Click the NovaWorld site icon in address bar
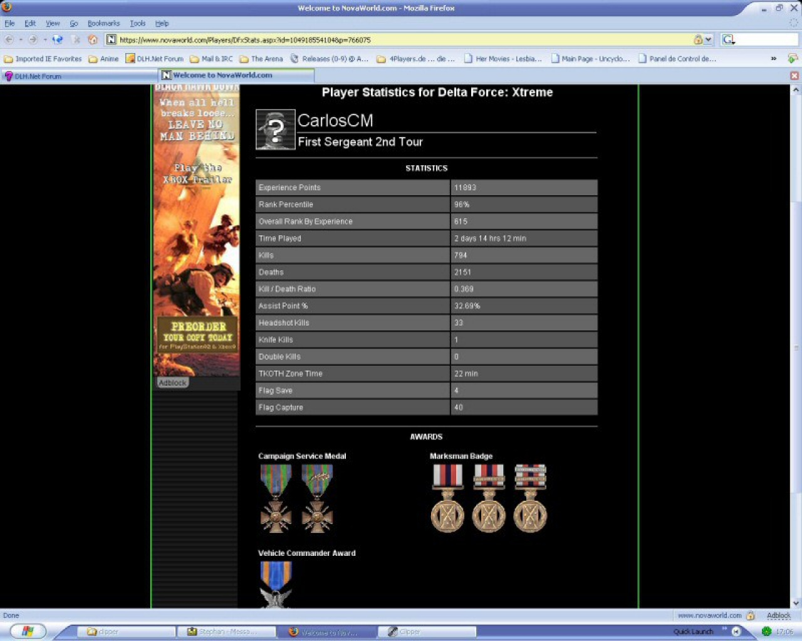 click(112, 39)
